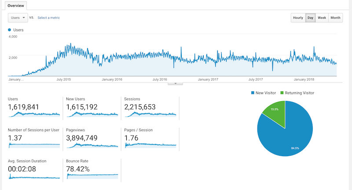
Task: Select the Pageviews metric sparkline
Action: pos(92,145)
